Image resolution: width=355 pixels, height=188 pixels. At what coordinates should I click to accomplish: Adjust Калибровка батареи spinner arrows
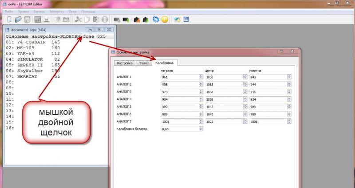tap(201, 129)
